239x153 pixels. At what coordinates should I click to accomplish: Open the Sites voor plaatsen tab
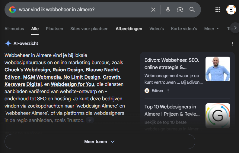pos(89,29)
